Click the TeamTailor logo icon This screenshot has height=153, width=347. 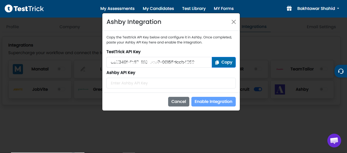click(x=280, y=69)
